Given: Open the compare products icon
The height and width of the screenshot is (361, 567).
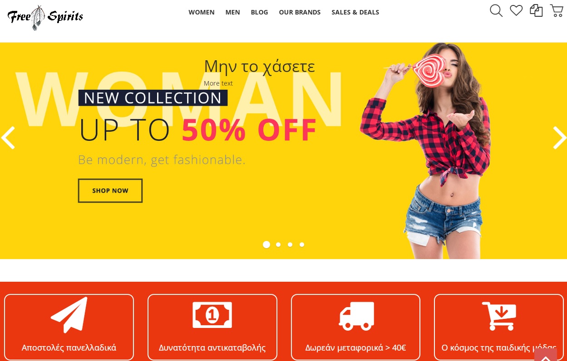Looking at the screenshot, I should (x=536, y=10).
